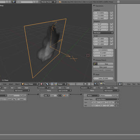
Task: Toggle lock for Rotation X
Action: tap(111, 24)
